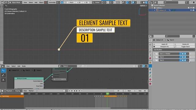The width and height of the screenshot is (196, 110).
Task: Open the viewport Options dropdown
Action: [x=143, y=5]
